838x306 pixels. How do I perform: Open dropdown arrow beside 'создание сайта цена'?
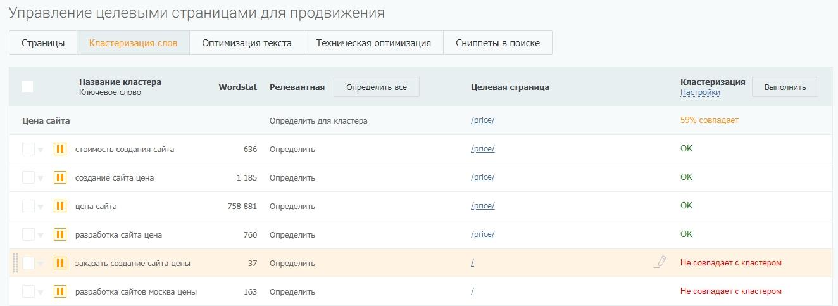pyautogui.click(x=41, y=179)
